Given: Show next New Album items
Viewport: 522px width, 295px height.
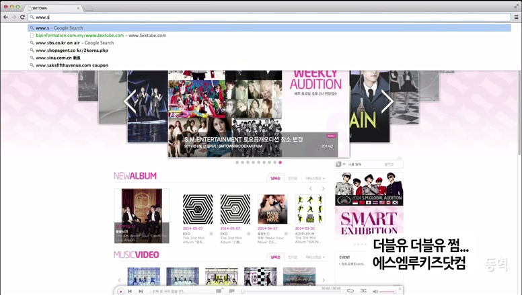Looking at the screenshot, I should pyautogui.click(x=323, y=189).
